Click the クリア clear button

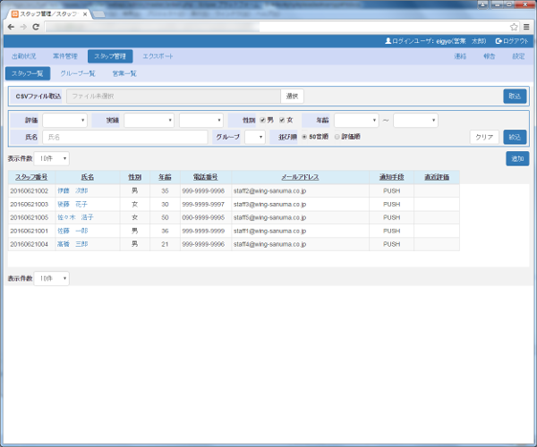[x=483, y=137]
